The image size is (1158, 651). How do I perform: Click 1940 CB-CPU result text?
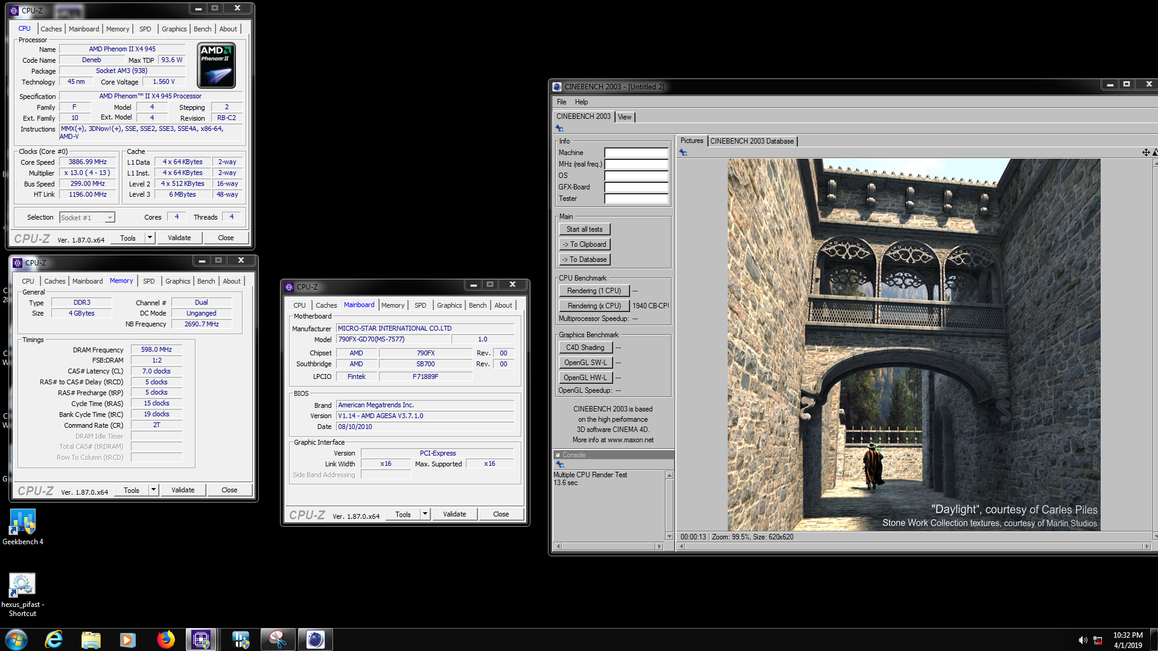click(x=651, y=306)
